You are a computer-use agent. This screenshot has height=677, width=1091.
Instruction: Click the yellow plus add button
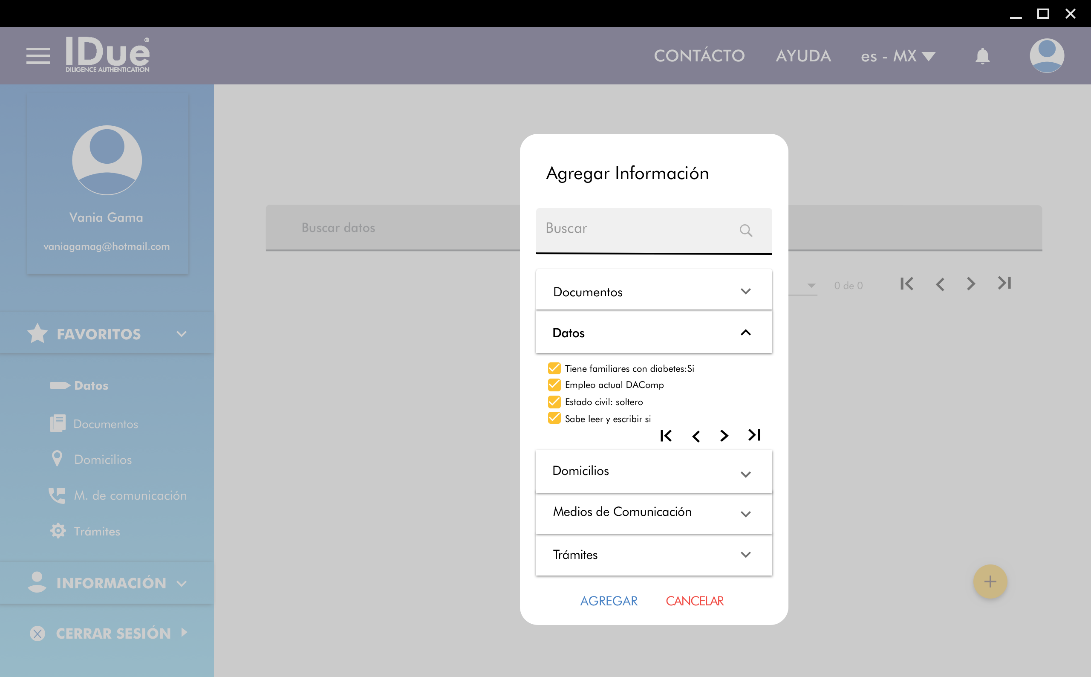click(x=990, y=581)
